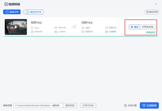Click the save directory path field
162x111 pixels.
coord(38,105)
